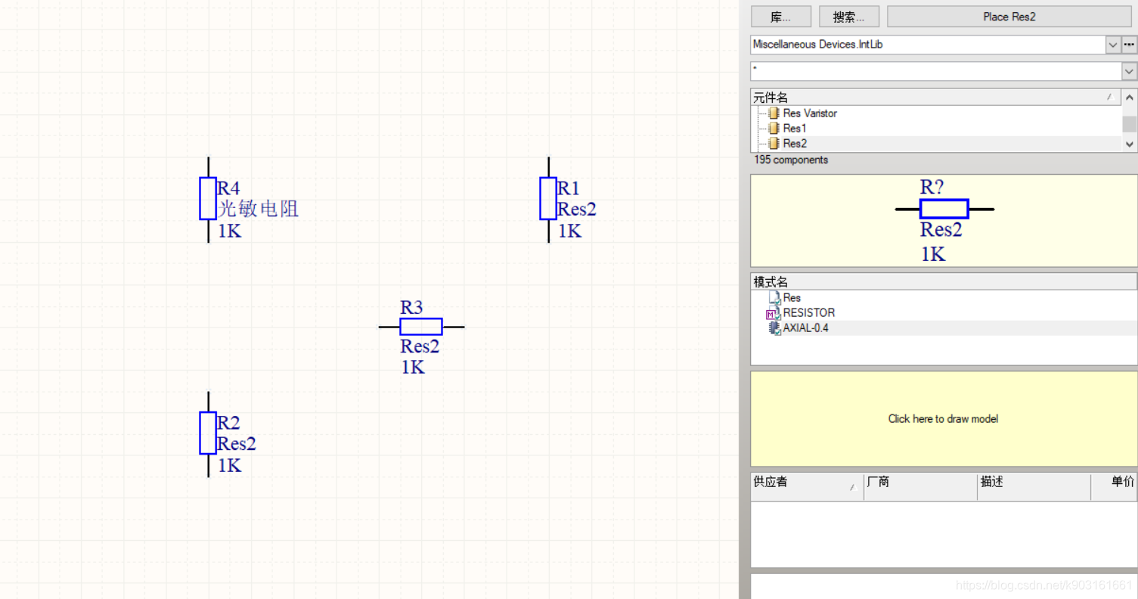The image size is (1138, 599).
Task: Select Res2 row in component list
Action: click(936, 144)
